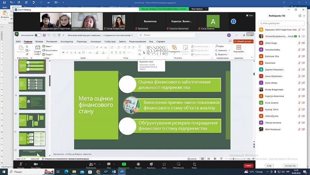Click the Создать слайд button
This screenshot has height=175, width=310.
(x=38, y=50)
